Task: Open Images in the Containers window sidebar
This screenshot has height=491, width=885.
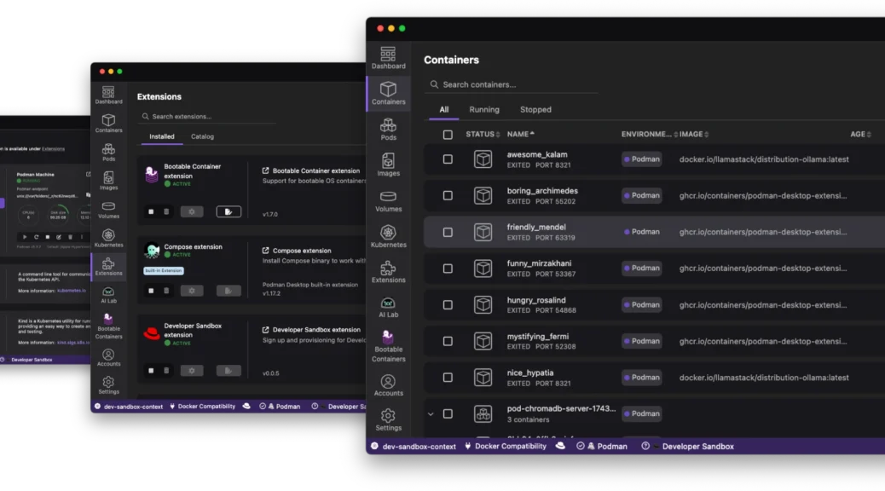Action: 388,165
